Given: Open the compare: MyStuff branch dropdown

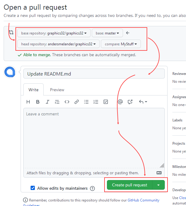Looking at the screenshot, I should [x=121, y=44].
